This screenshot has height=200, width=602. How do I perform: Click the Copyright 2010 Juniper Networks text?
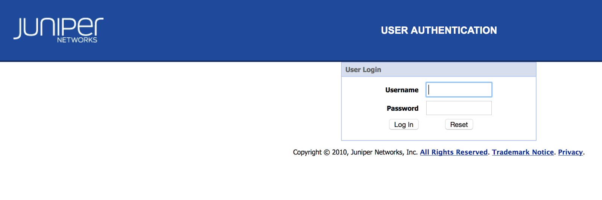(x=356, y=152)
